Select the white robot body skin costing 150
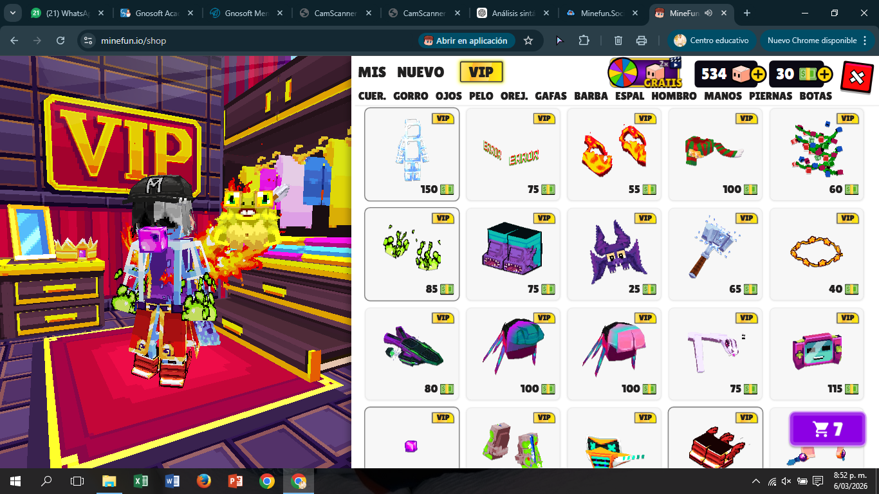The image size is (879, 494). tap(412, 154)
